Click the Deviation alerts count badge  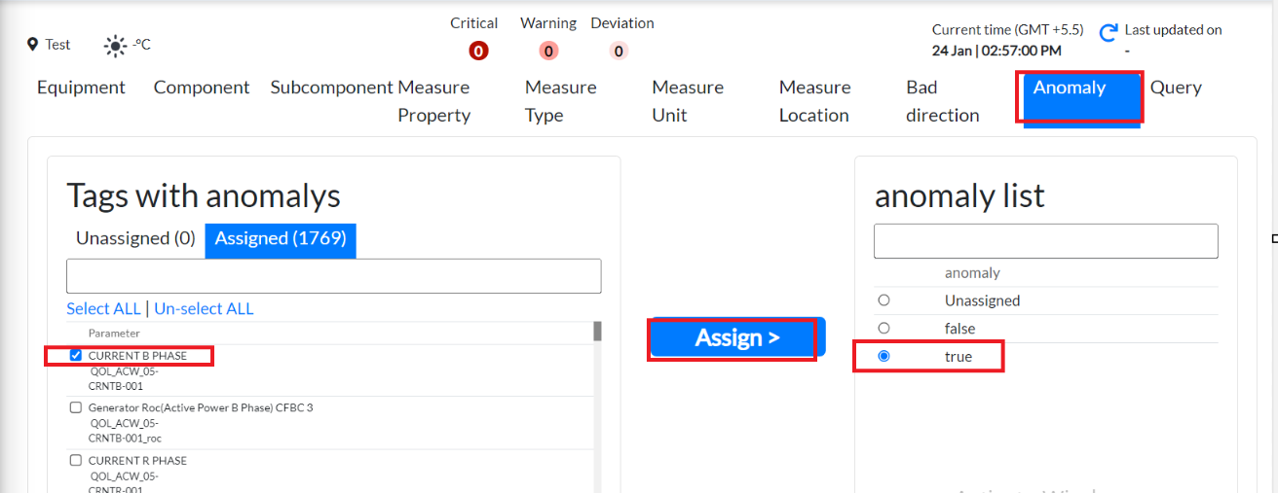coord(620,51)
